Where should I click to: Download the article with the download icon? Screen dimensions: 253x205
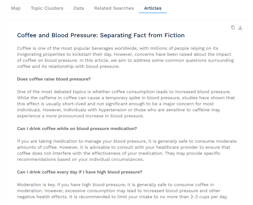(x=240, y=28)
